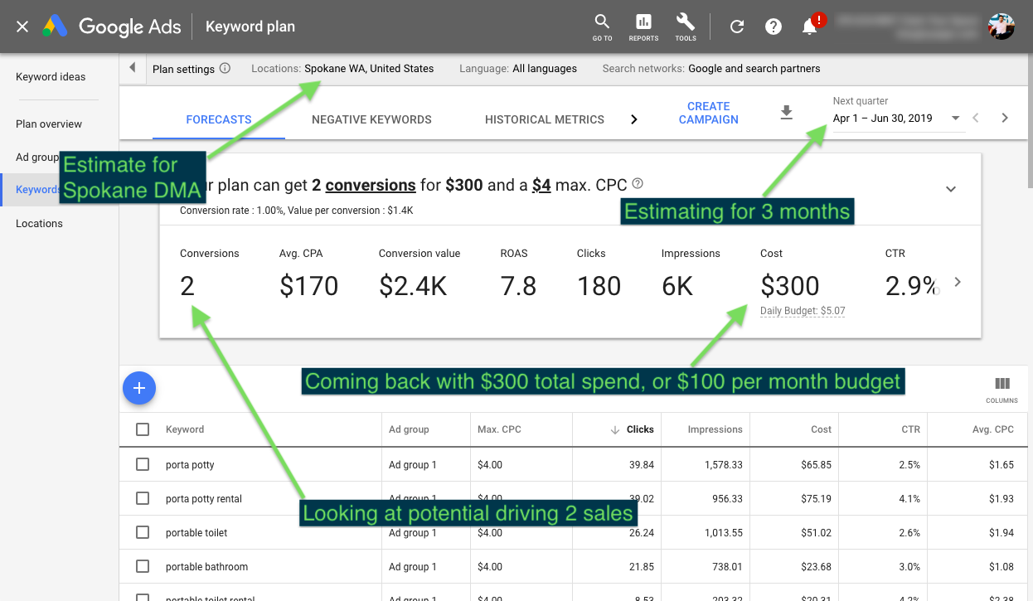This screenshot has height=601, width=1033.
Task: Click the $65.85 cost cell
Action: pyautogui.click(x=816, y=465)
